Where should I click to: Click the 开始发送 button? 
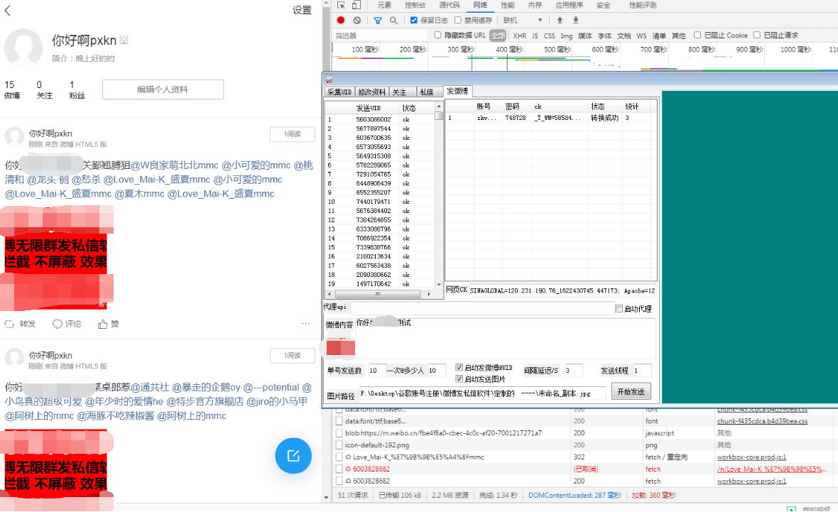(631, 391)
